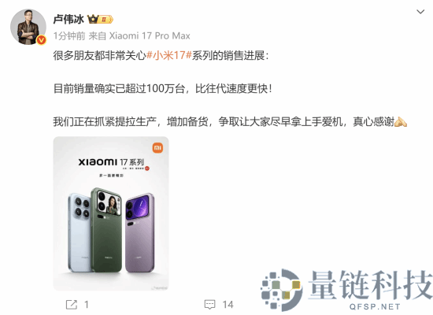433x315 pixels.
Task: Open the post options chevron menu
Action: (x=420, y=12)
